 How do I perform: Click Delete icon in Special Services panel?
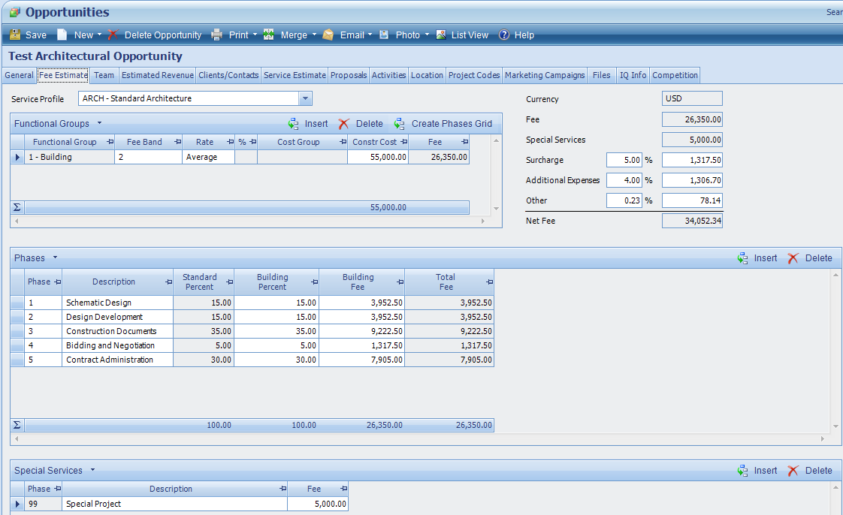point(793,471)
